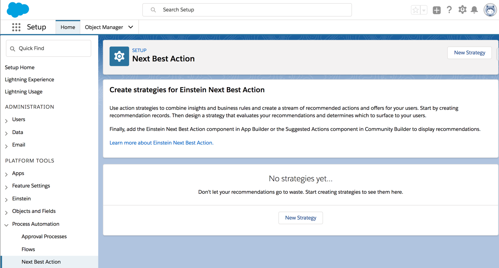Click the Salesforce cloud logo

click(x=18, y=10)
